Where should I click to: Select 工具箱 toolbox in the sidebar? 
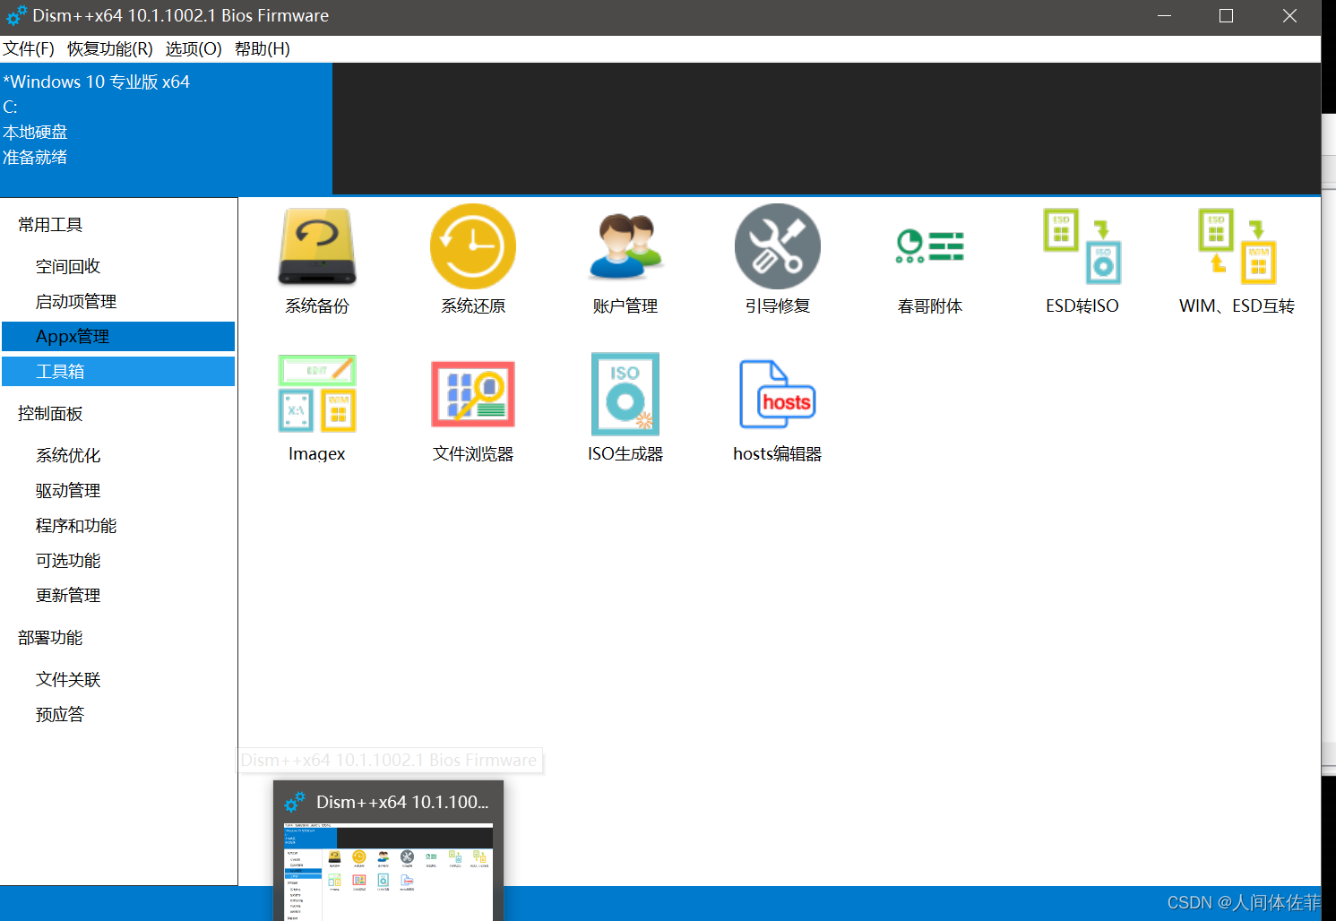118,371
